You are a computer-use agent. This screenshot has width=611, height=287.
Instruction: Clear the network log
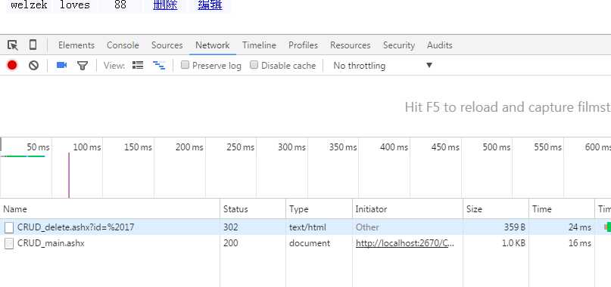coord(33,66)
